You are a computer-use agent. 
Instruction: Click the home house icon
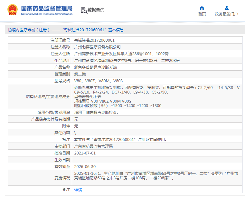(x=202, y=8)
